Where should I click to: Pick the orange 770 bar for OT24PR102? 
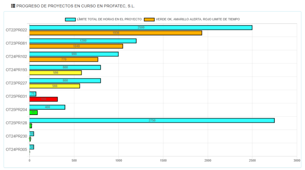64,59
